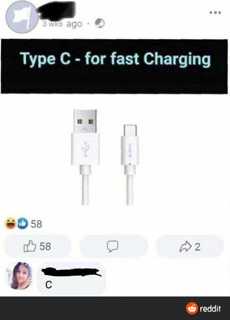
Task: Open the commenter's profile picture
Action: click(x=19, y=276)
